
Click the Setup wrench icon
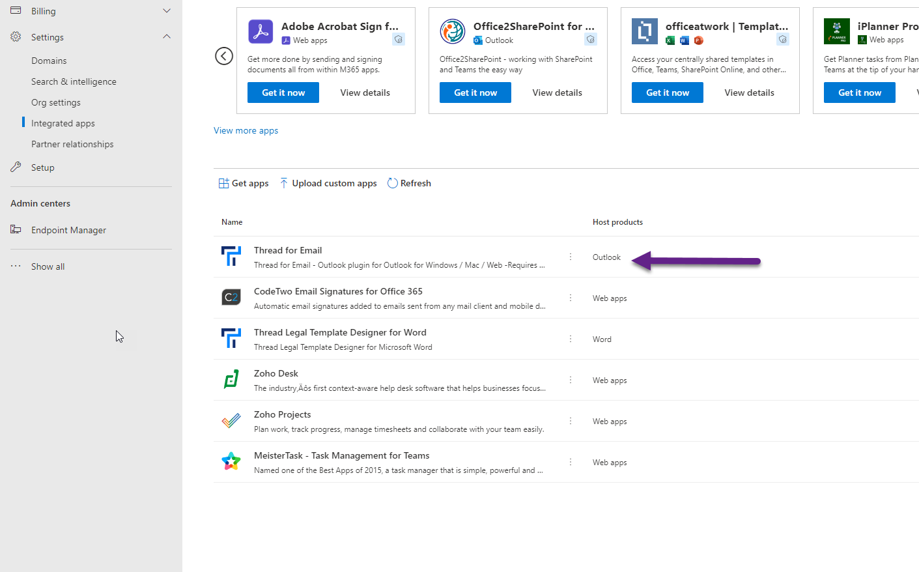tap(16, 167)
